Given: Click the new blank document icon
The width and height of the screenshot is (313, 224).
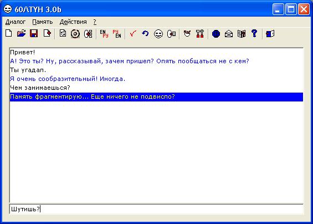Looking at the screenshot, I should click(8, 34).
